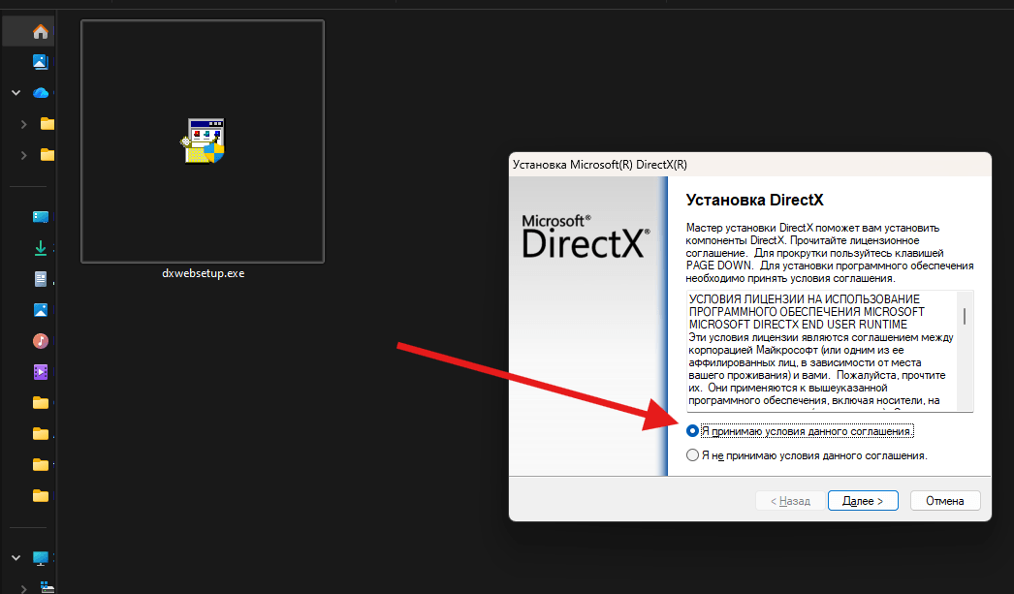Open the Desktop quick access icon
This screenshot has width=1014, height=594.
[x=41, y=217]
